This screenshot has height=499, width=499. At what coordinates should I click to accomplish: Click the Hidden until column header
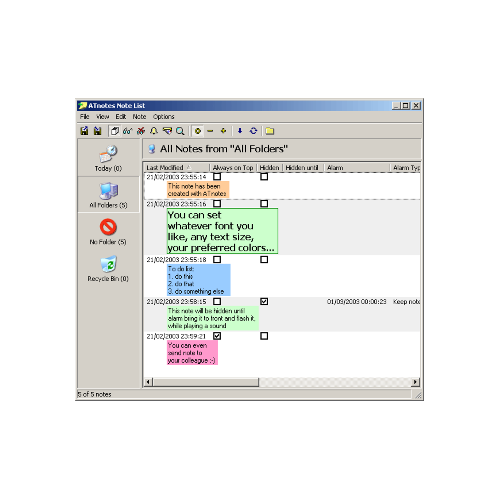pyautogui.click(x=303, y=168)
